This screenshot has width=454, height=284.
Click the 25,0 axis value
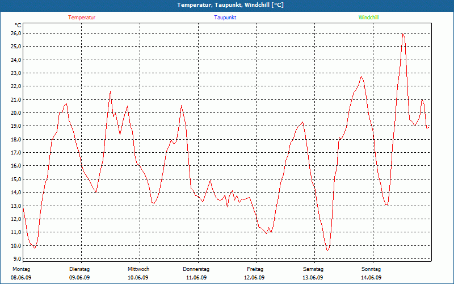point(16,47)
